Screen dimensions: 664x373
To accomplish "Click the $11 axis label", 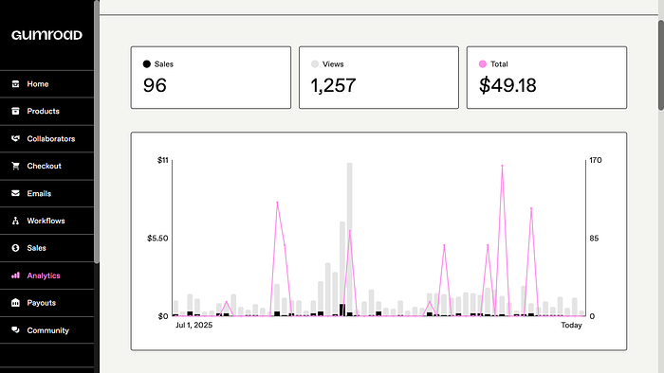I will click(162, 160).
